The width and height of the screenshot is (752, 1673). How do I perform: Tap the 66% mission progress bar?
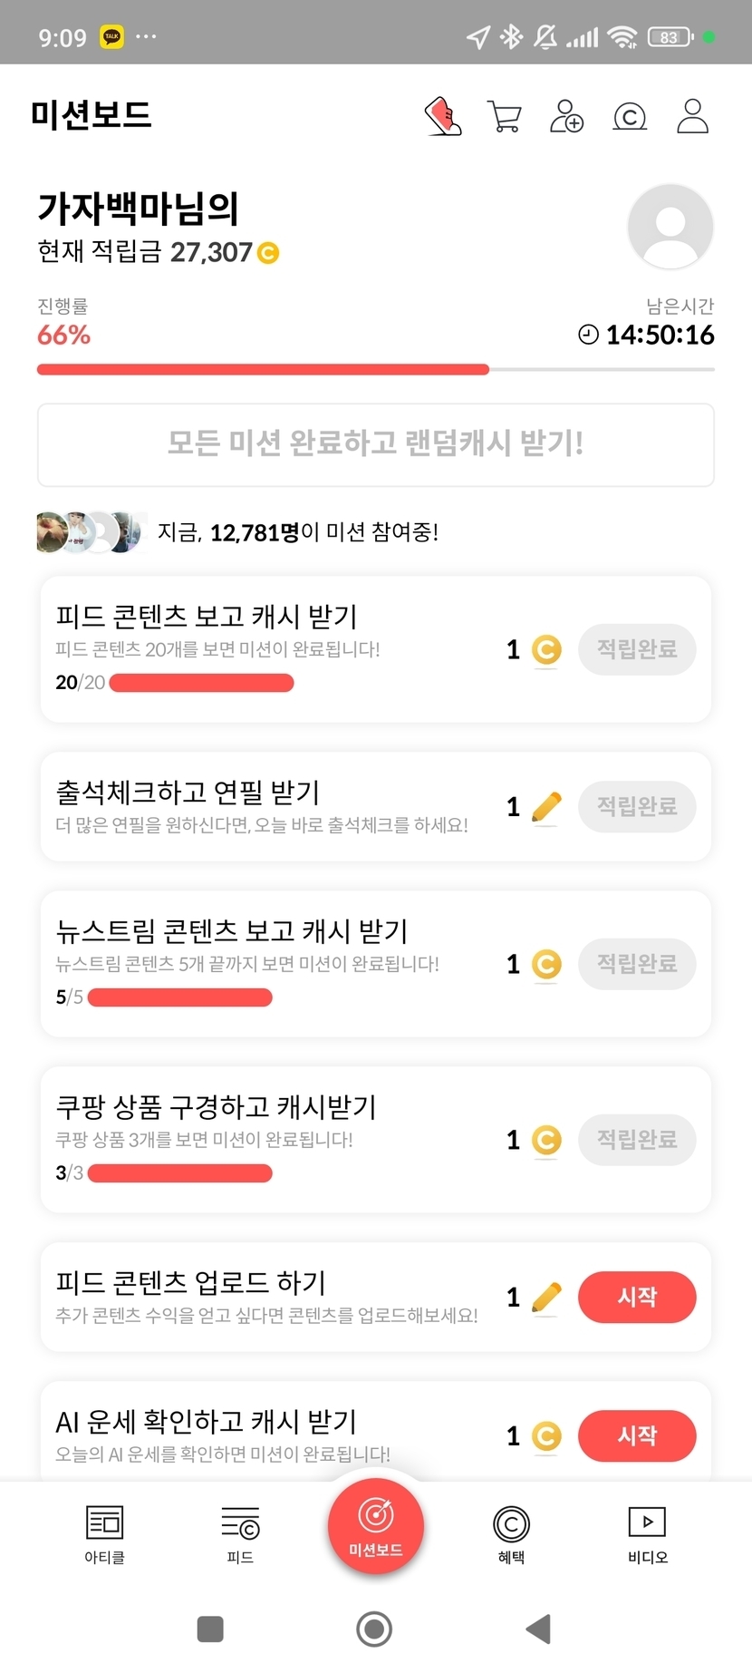[375, 370]
